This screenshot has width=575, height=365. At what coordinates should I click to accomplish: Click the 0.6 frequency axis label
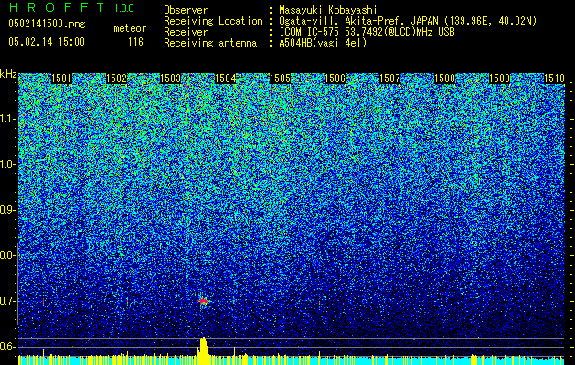click(x=8, y=347)
